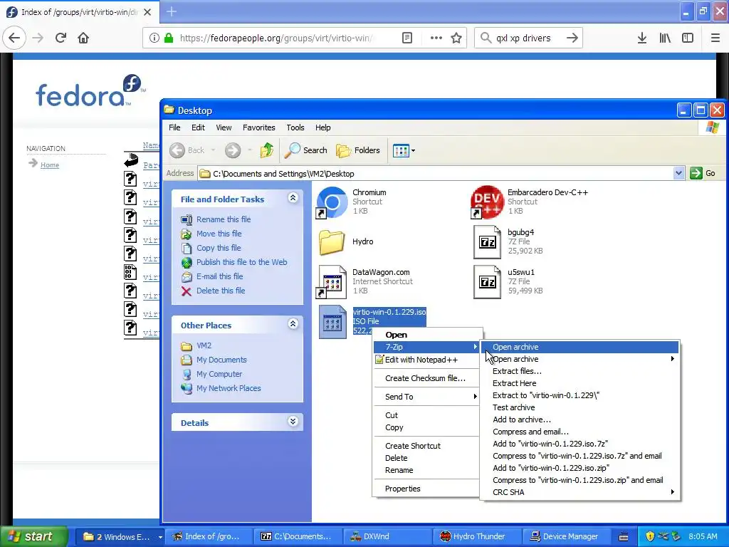The height and width of the screenshot is (547, 729).
Task: Choose highlighted Open archive in 7-Zip submenu
Action: coord(579,347)
